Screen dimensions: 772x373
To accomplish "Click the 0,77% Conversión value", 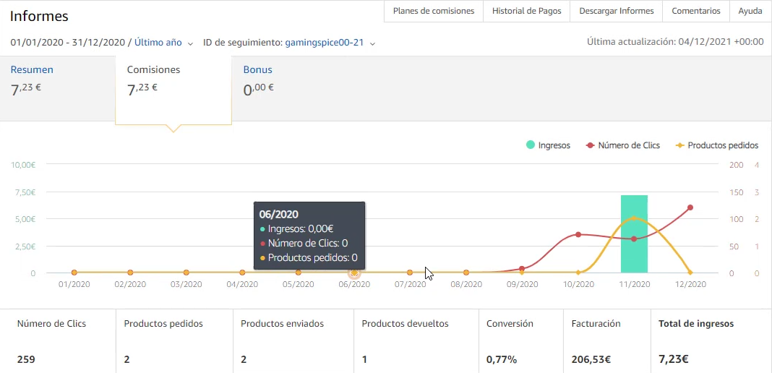I will pos(502,360).
